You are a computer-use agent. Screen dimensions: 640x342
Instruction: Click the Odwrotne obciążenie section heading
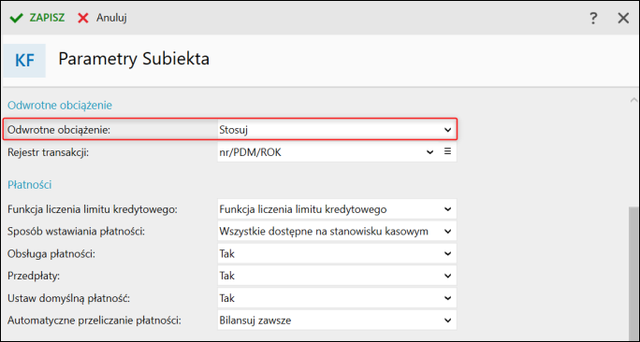pos(60,106)
